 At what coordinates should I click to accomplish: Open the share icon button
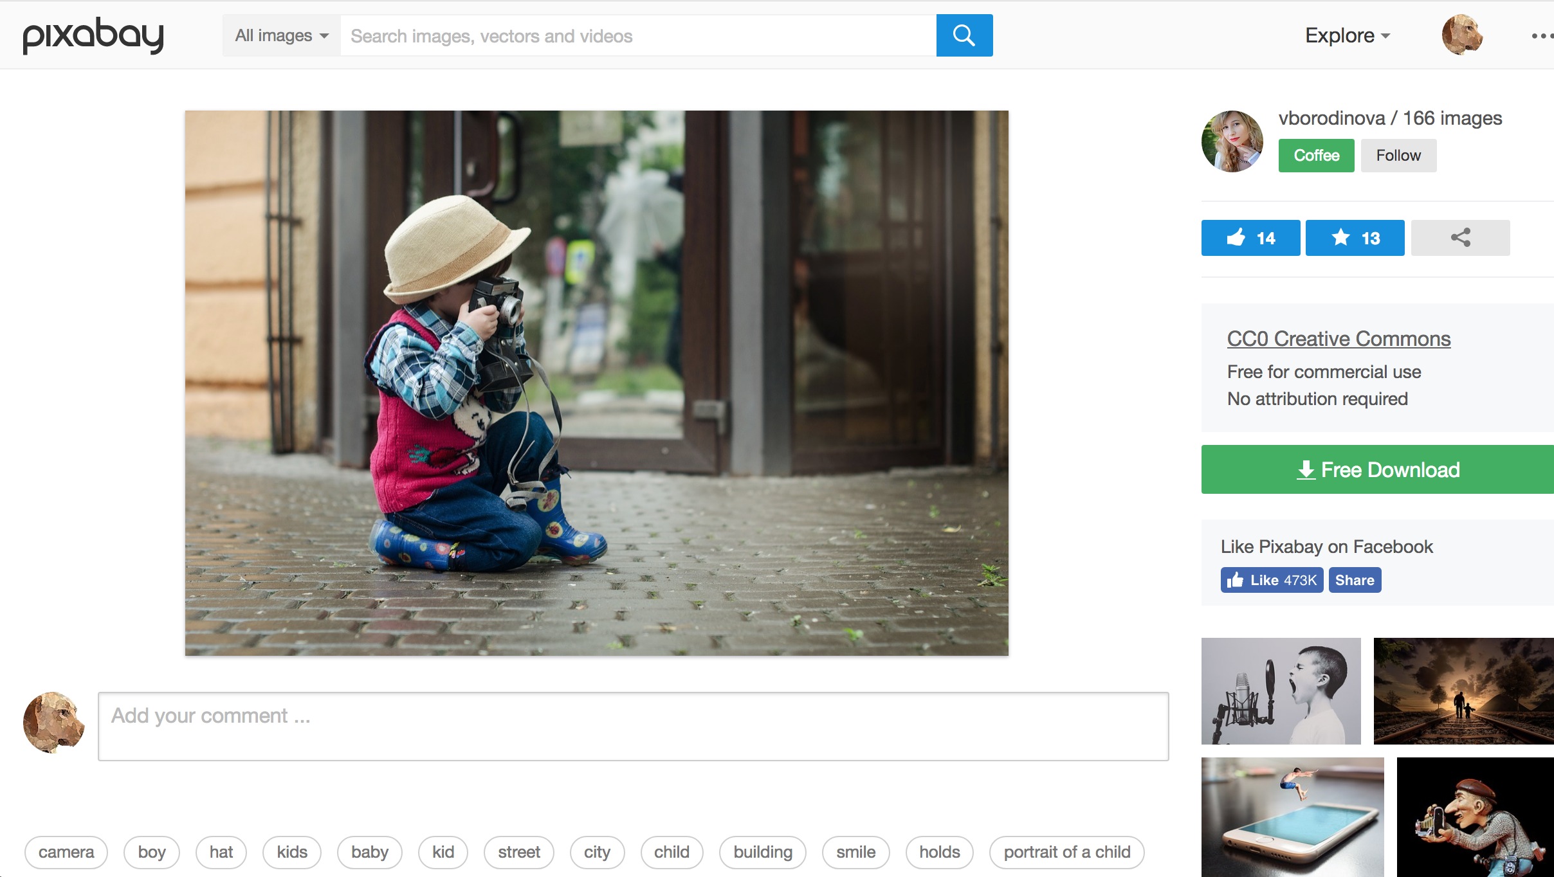pos(1459,238)
